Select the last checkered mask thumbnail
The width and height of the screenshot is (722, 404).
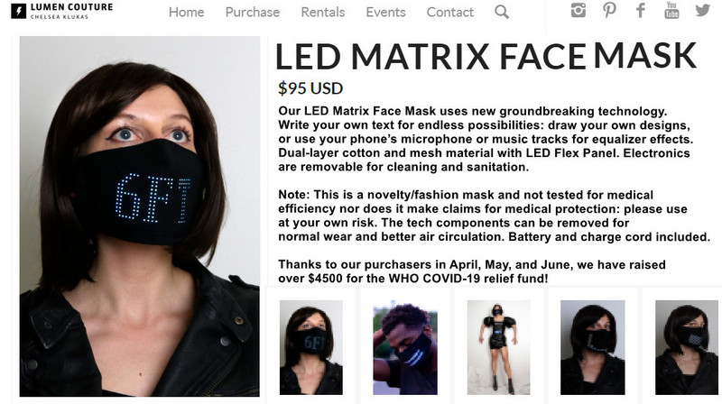pyautogui.click(x=687, y=347)
